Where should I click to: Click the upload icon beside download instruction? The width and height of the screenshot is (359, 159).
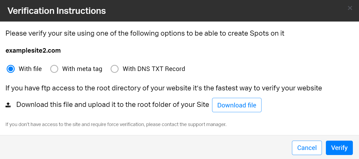[8, 105]
